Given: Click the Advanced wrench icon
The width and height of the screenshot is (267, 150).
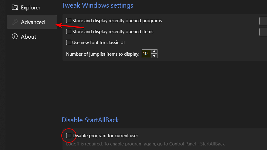Looking at the screenshot, I should (x=15, y=22).
